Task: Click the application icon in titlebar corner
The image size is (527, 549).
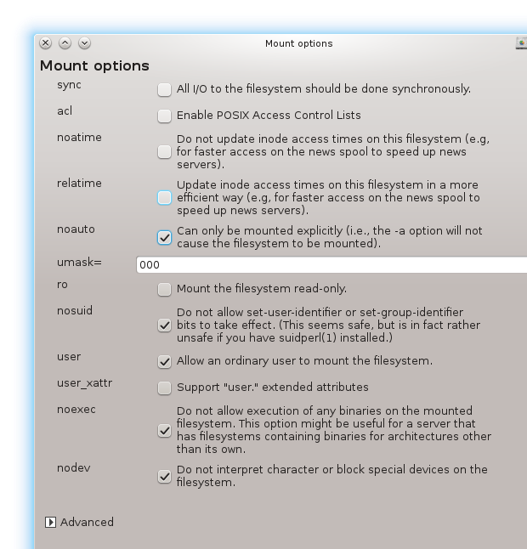Action: tap(521, 43)
